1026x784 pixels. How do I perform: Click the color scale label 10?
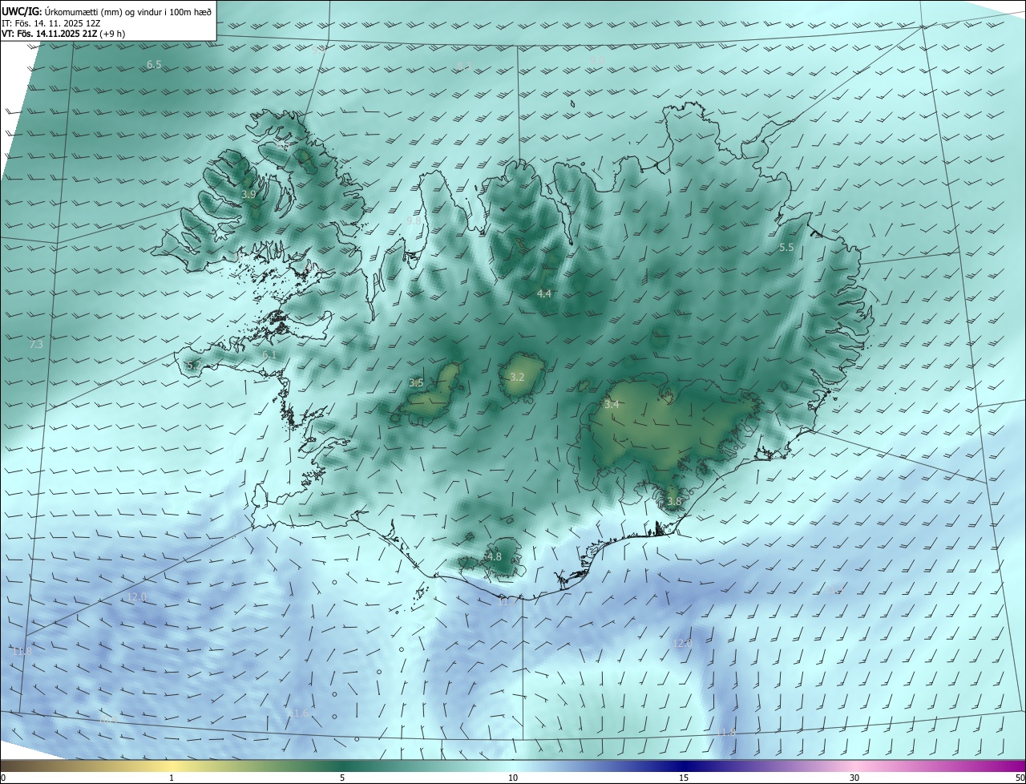(513, 778)
